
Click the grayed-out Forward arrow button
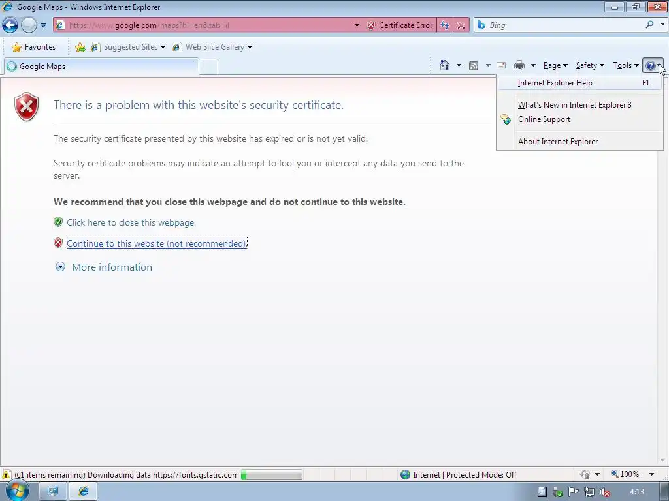pos(29,25)
